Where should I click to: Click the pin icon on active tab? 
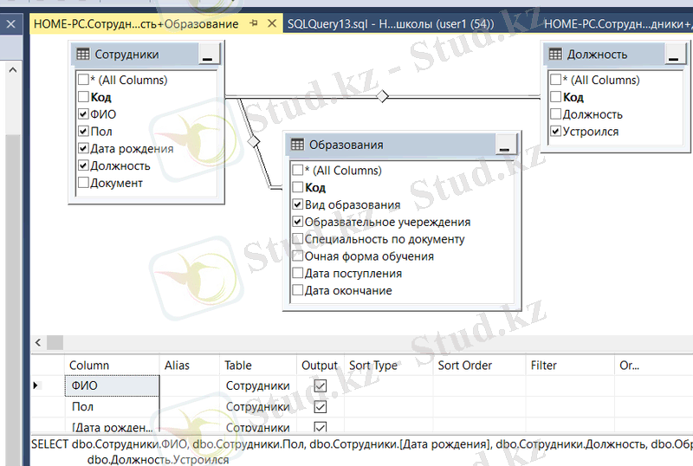(255, 24)
